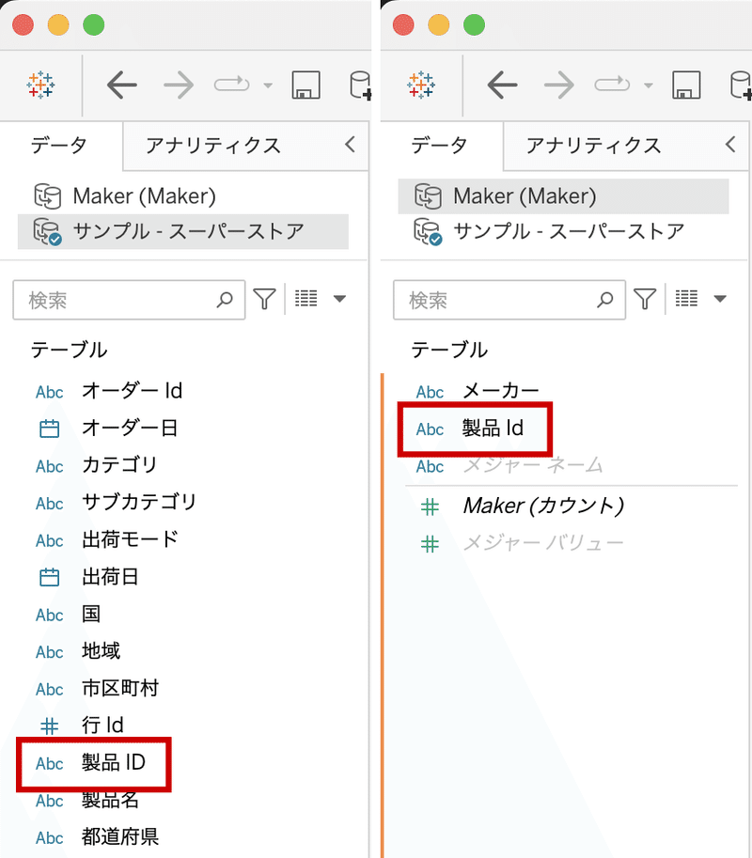Click the save icon in right window

coord(686,85)
